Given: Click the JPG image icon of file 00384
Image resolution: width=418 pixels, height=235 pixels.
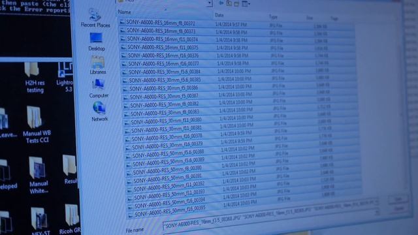Looking at the screenshot, I should click(125, 72).
